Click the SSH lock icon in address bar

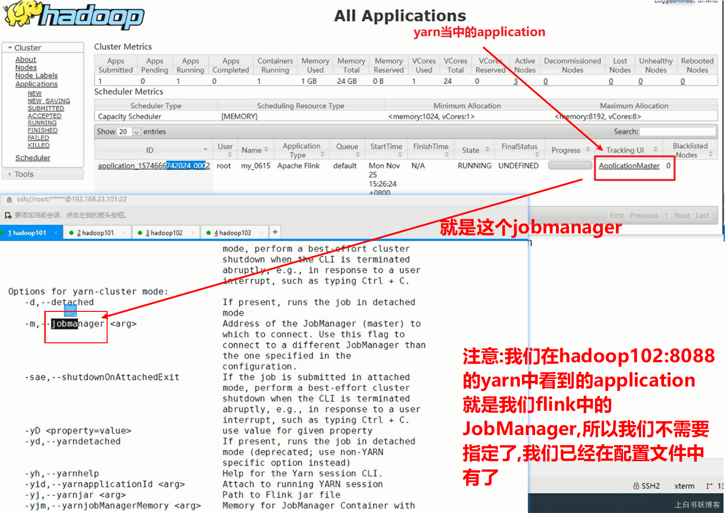[x=9, y=200]
